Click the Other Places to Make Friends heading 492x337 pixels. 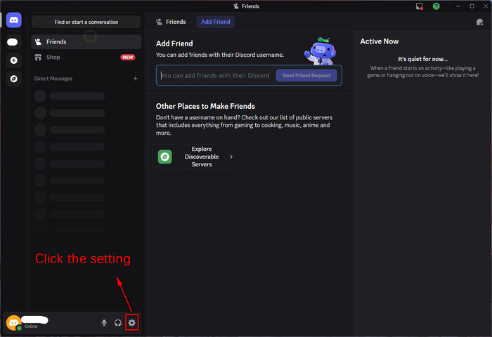pyautogui.click(x=205, y=106)
